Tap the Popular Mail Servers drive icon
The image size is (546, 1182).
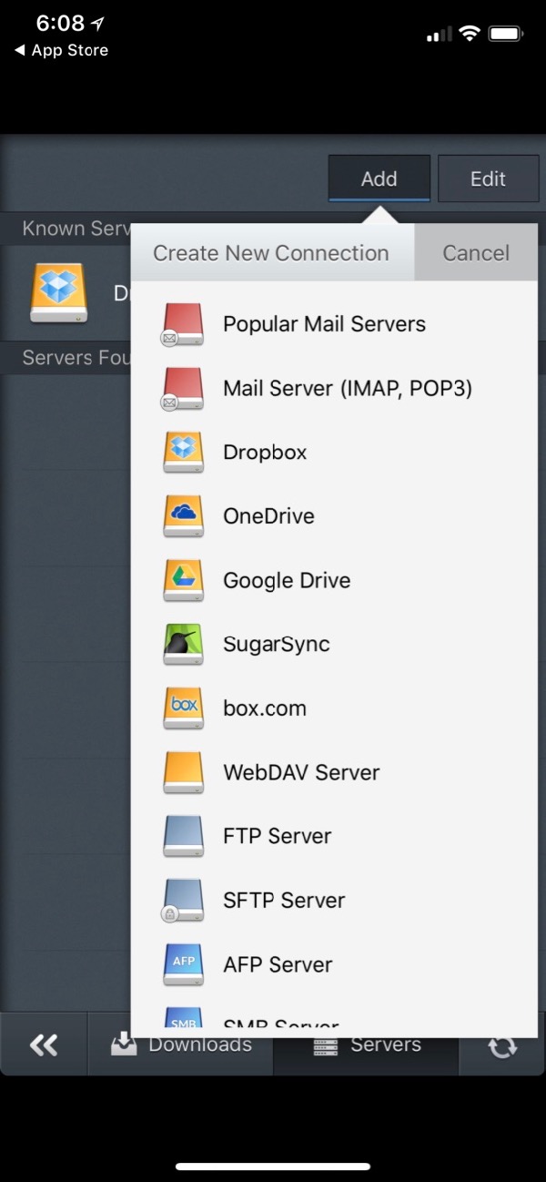183,325
